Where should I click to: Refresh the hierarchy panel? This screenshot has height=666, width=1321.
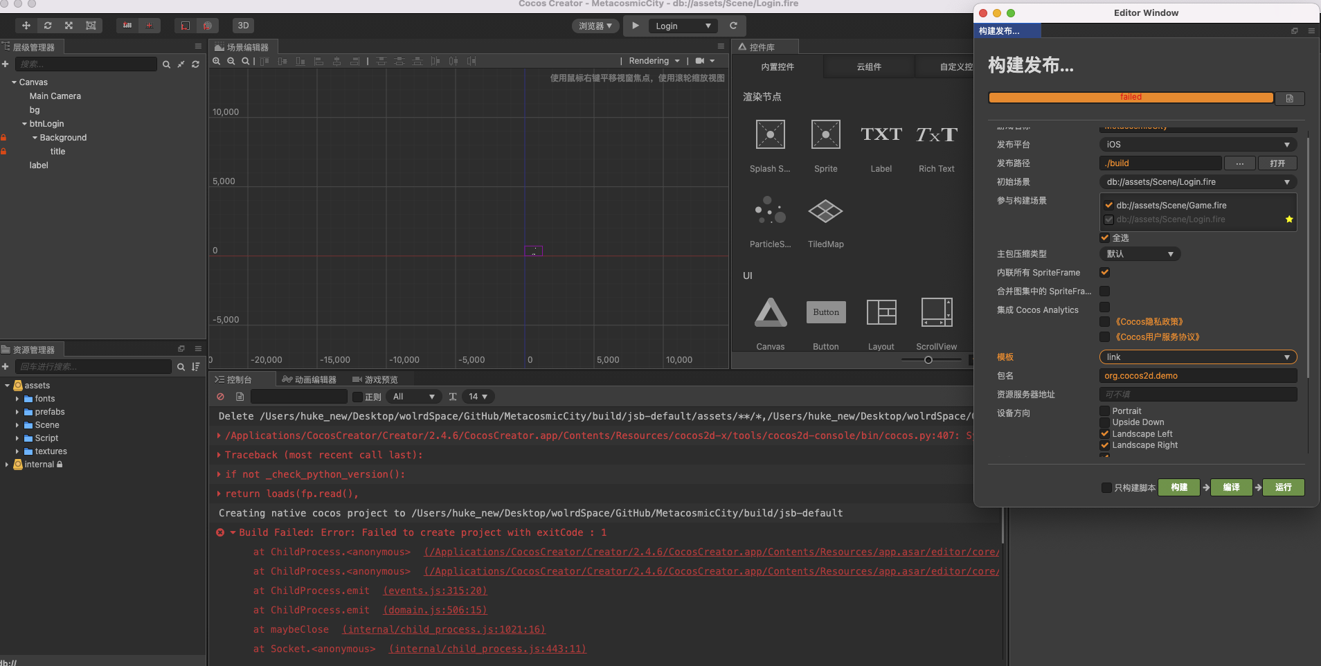pos(196,64)
